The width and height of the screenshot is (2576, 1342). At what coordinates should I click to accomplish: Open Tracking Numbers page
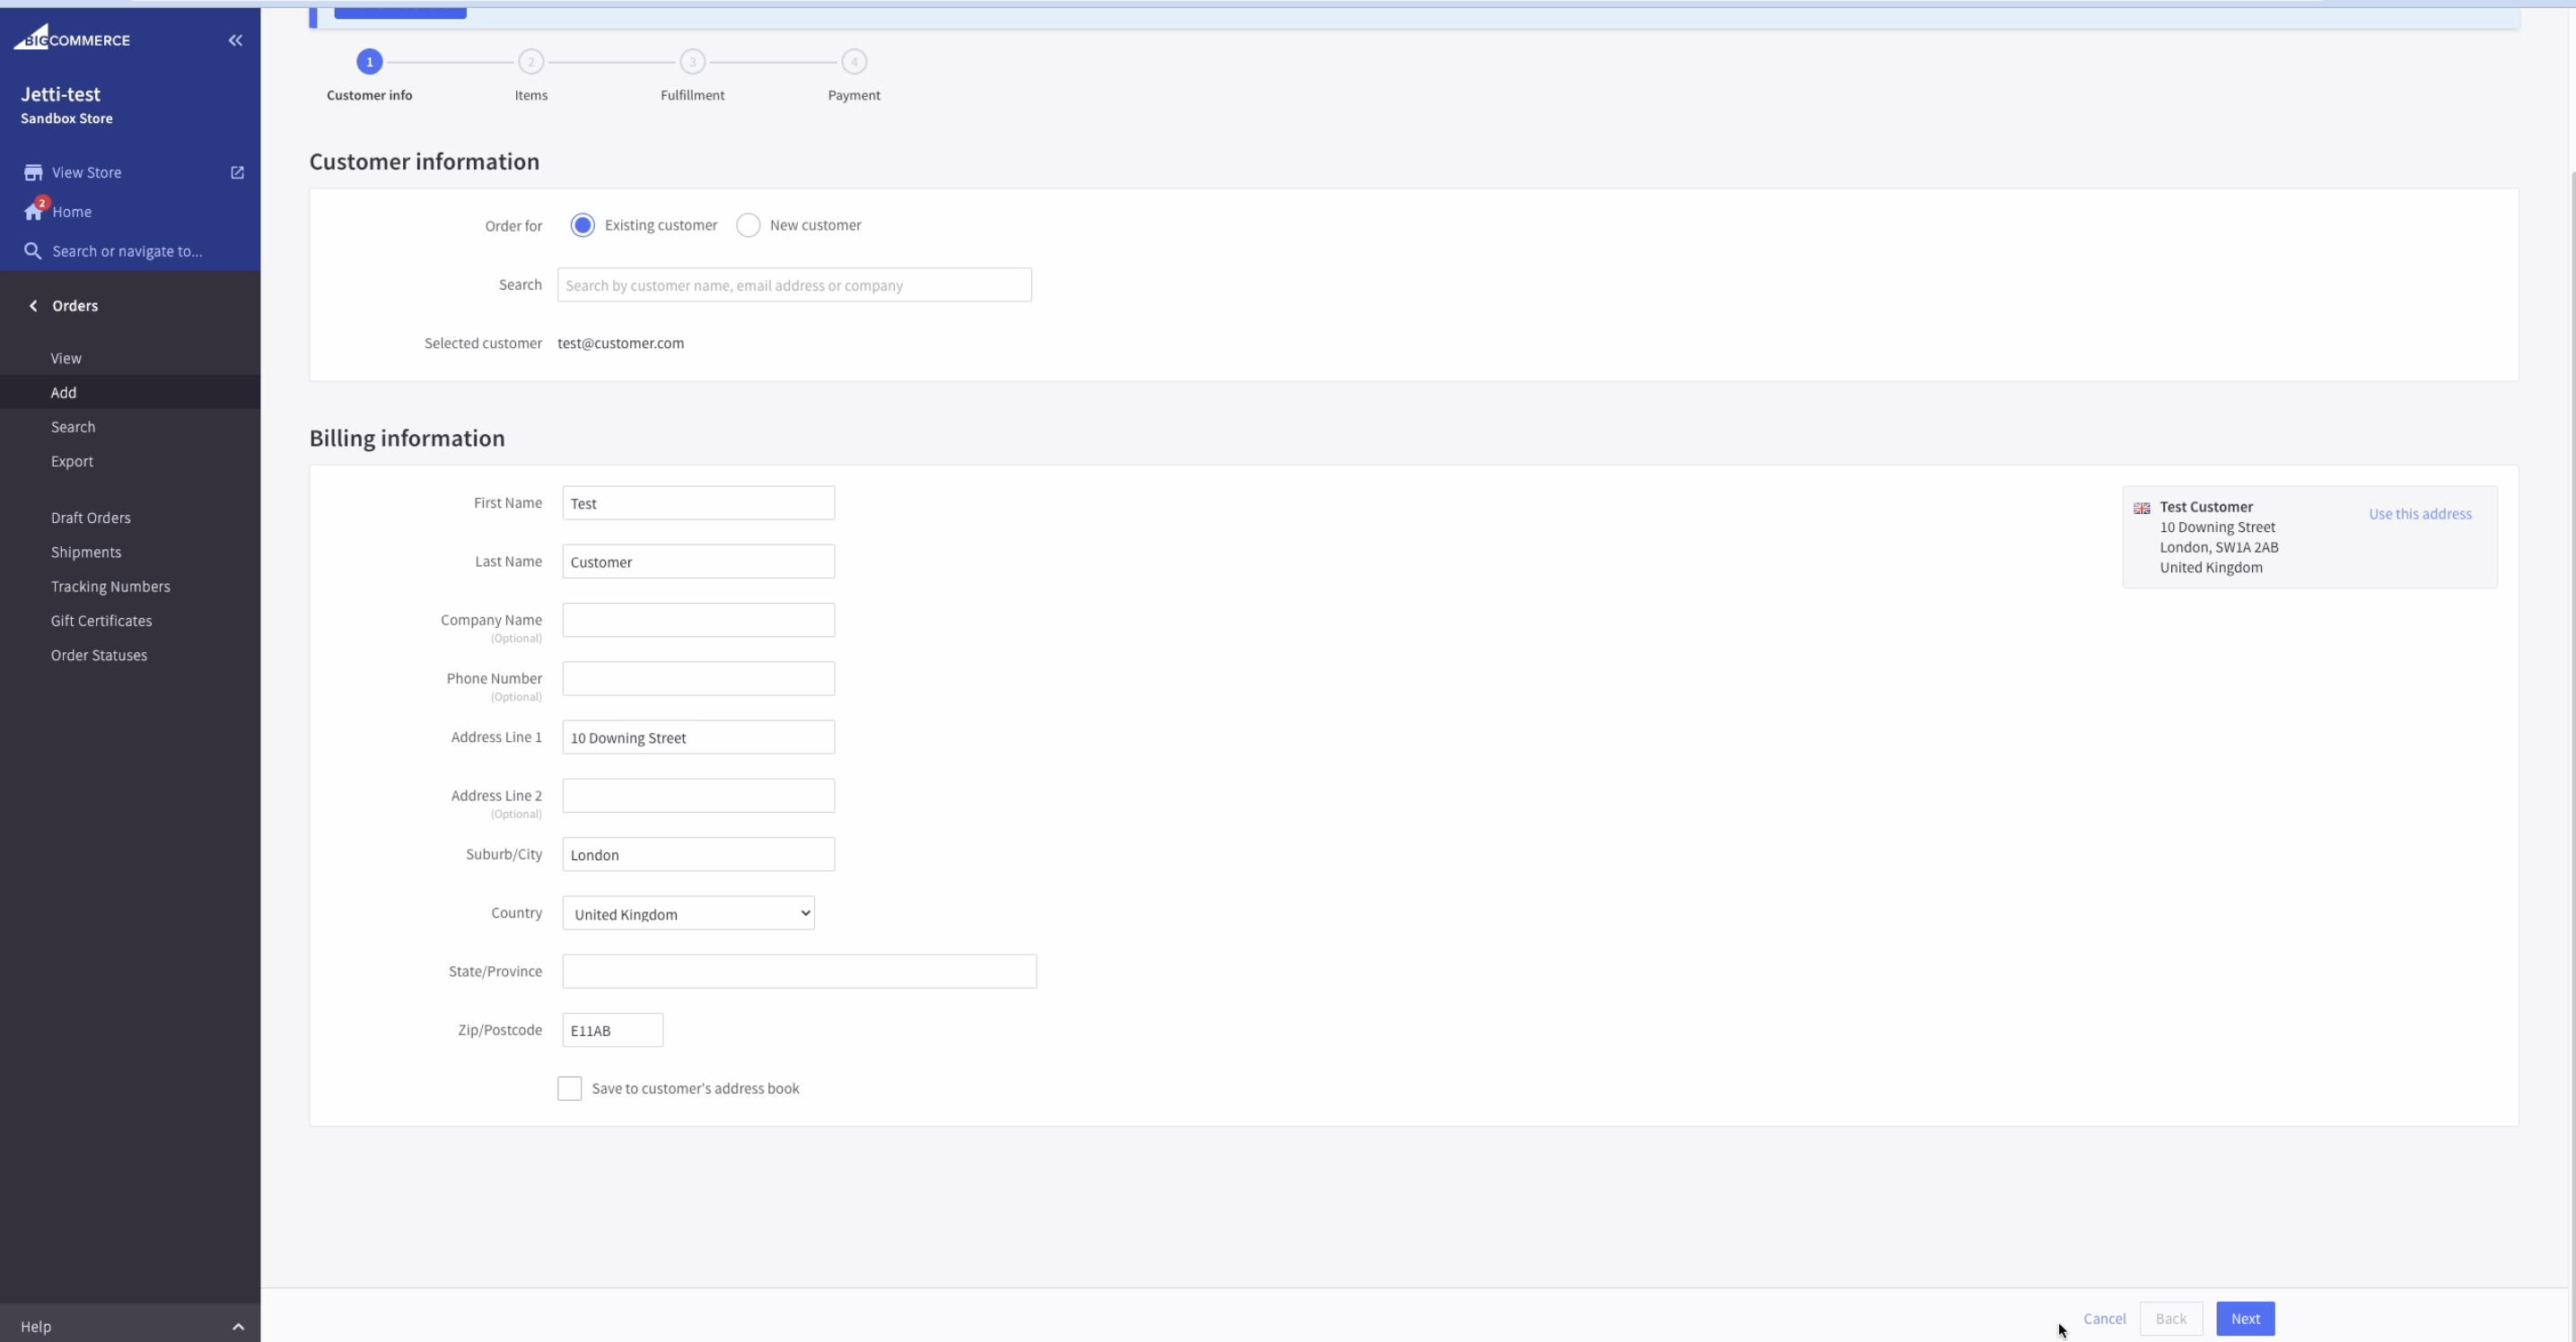(x=111, y=586)
